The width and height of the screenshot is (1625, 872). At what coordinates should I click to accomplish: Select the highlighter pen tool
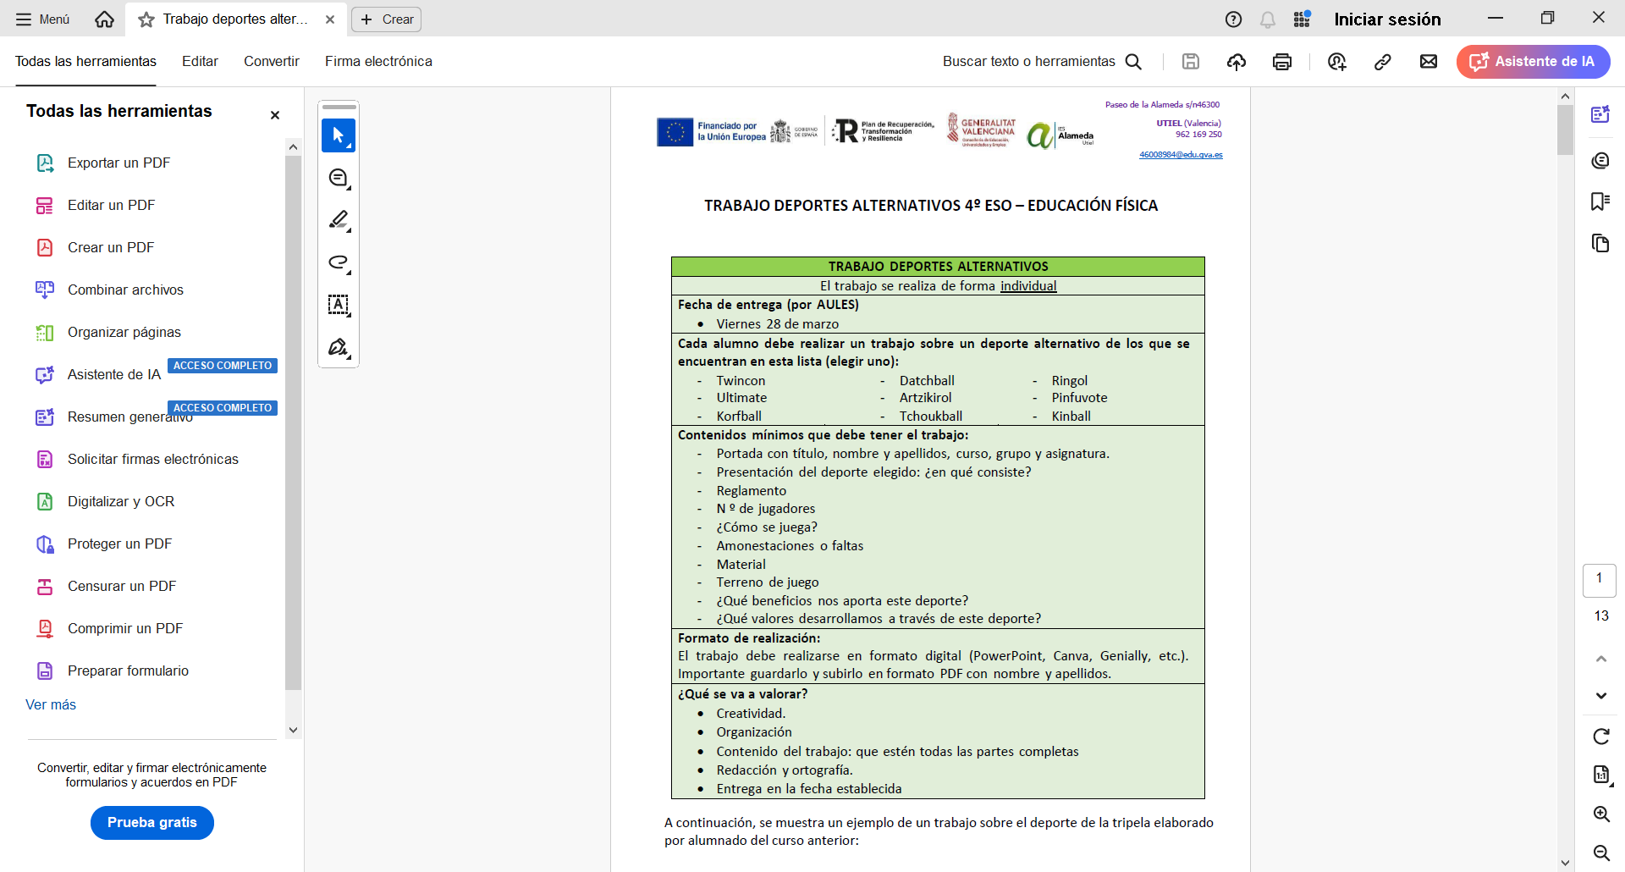pyautogui.click(x=339, y=220)
